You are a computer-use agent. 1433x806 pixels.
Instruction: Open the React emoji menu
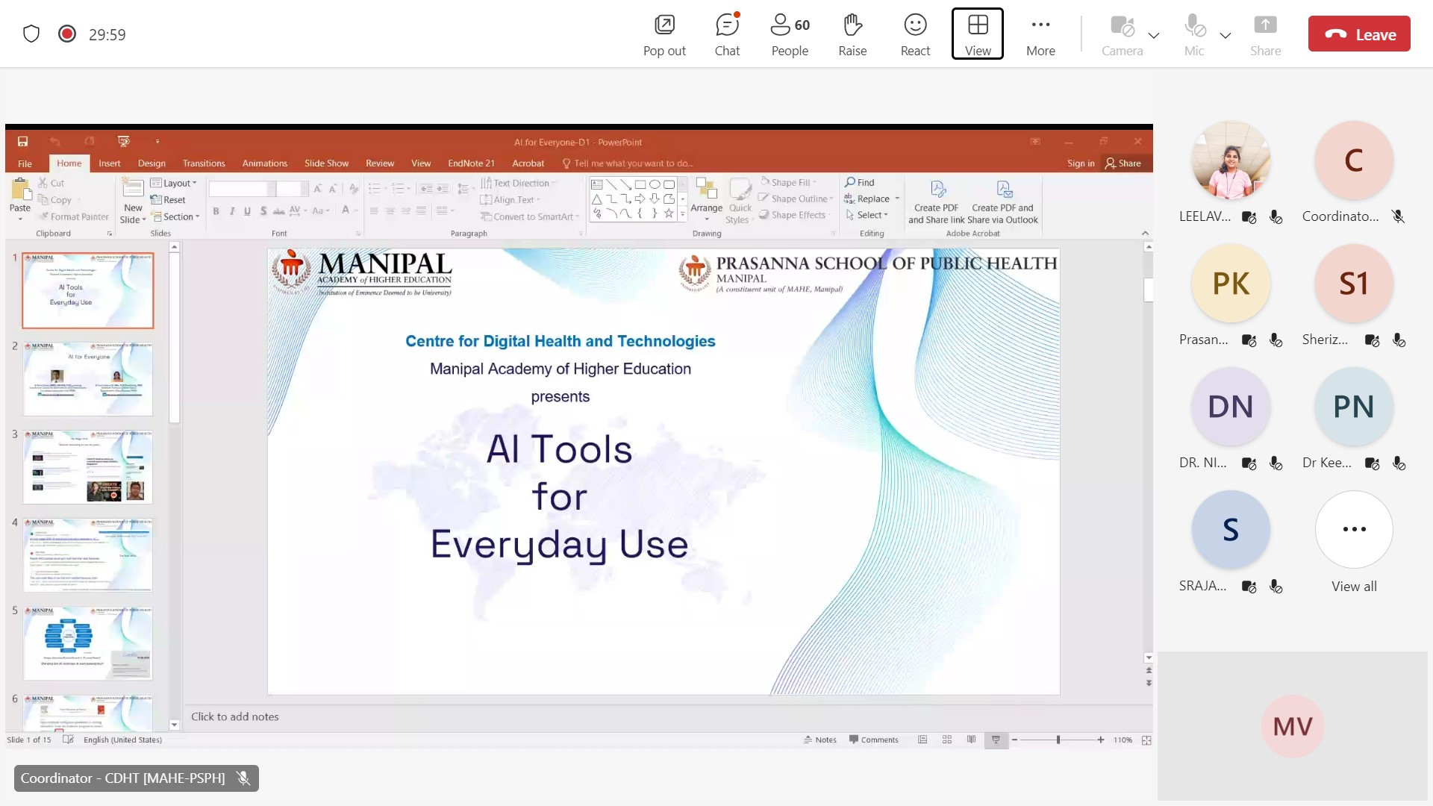915,34
